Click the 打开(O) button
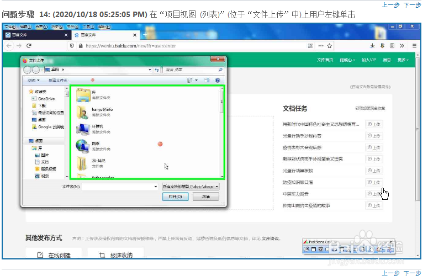Screen dimensions: 428x276 tap(175, 197)
